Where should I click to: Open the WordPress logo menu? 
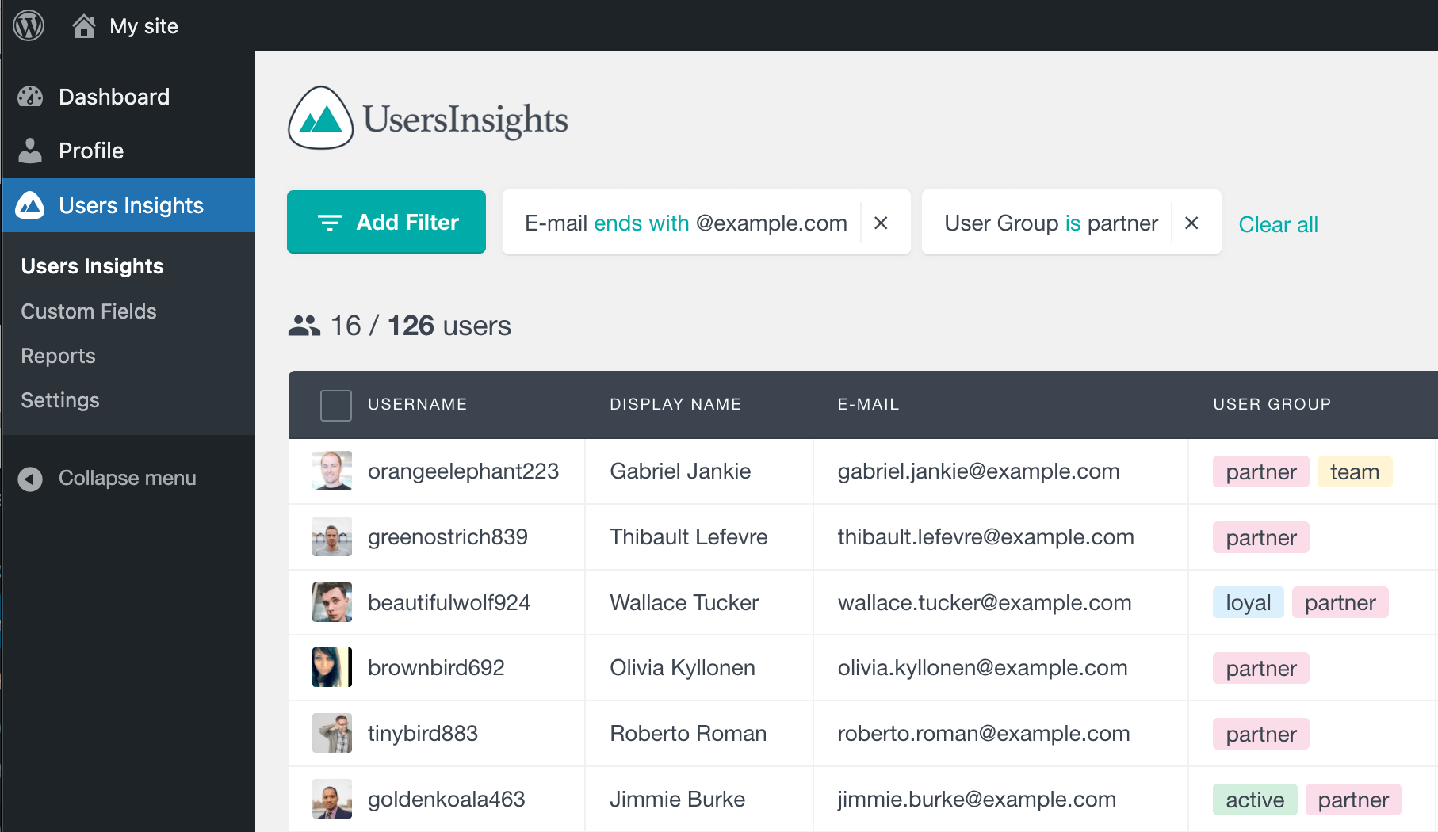point(29,25)
